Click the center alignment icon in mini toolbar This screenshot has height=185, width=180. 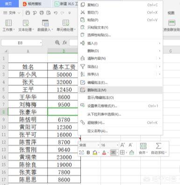pyautogui.click(x=113, y=152)
